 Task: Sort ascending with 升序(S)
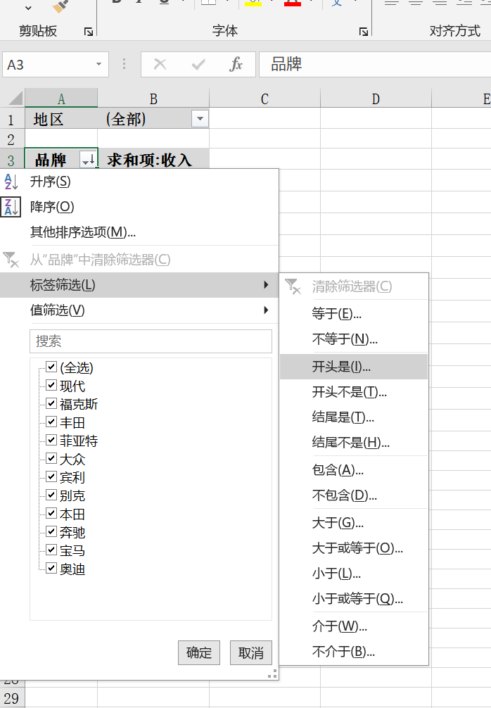click(x=139, y=182)
